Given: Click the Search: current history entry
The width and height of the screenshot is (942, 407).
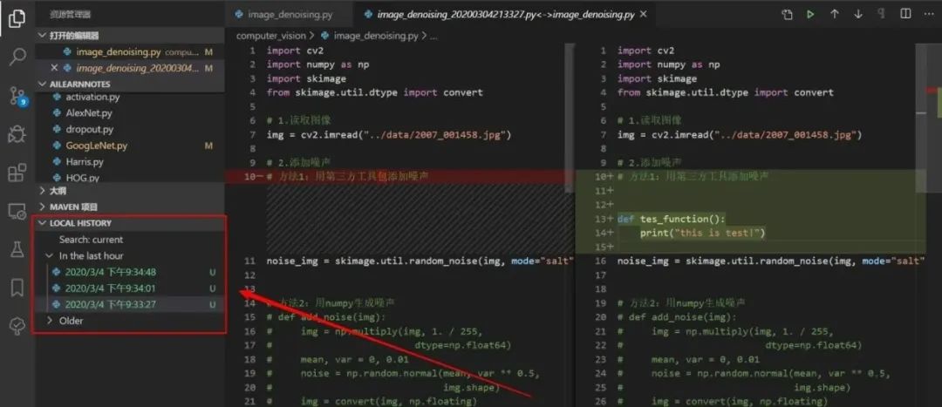Looking at the screenshot, I should click(x=91, y=240).
